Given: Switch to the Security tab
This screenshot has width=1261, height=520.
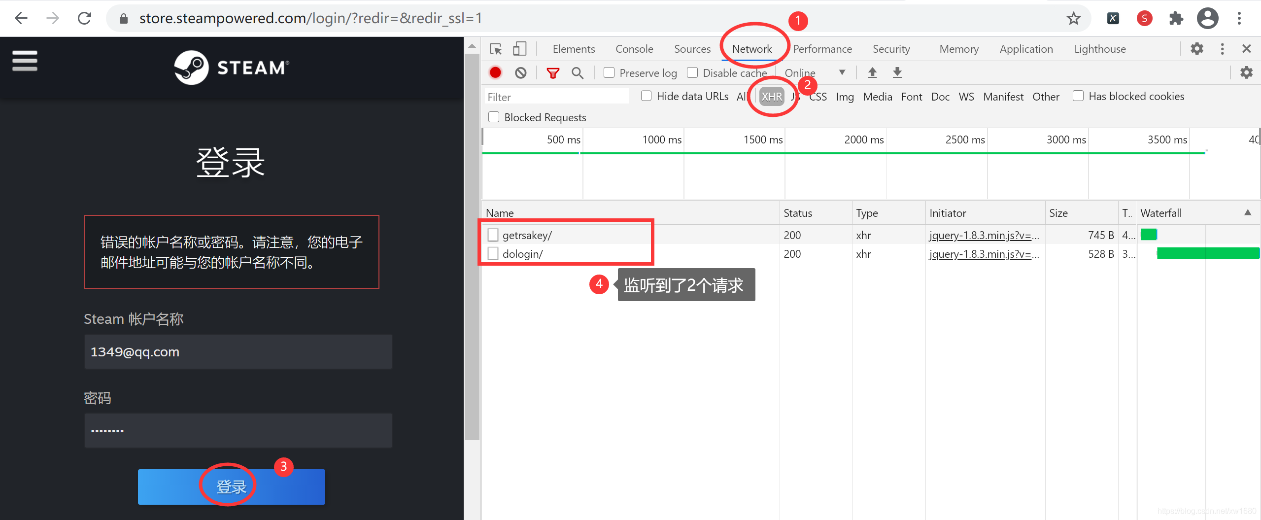Looking at the screenshot, I should [x=891, y=49].
